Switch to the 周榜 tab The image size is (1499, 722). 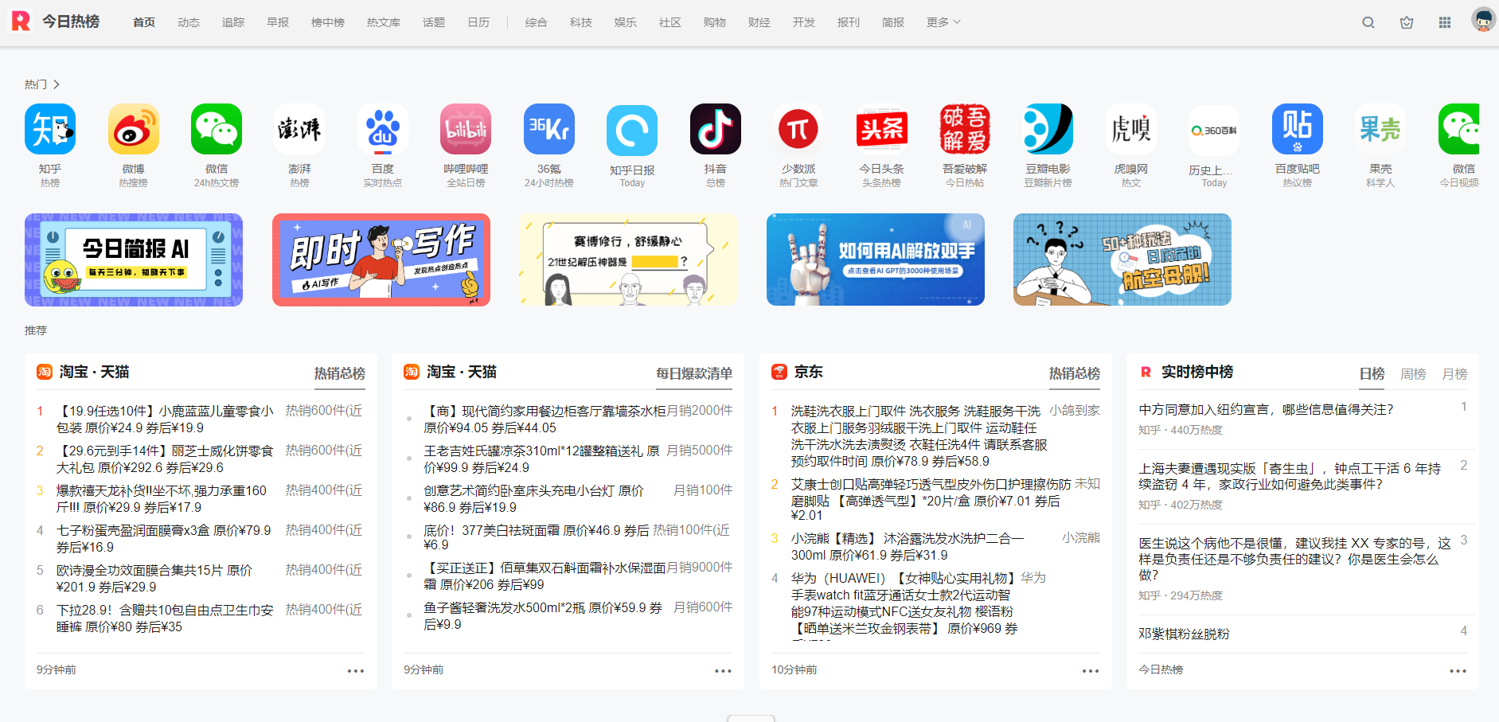pos(1412,373)
